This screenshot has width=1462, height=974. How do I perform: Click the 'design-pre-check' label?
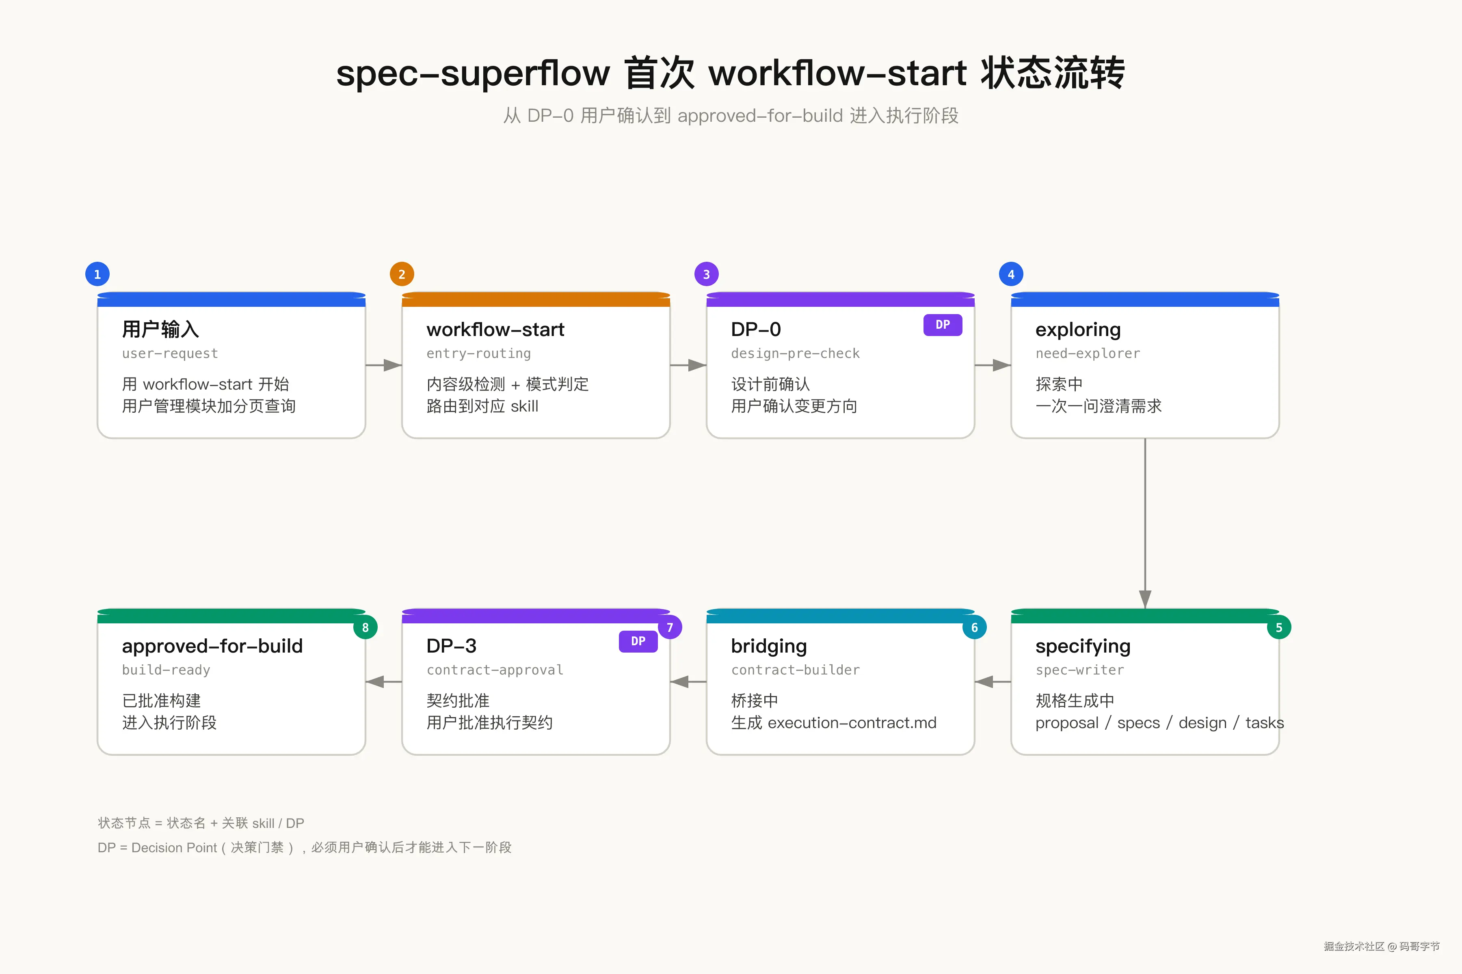coord(795,353)
